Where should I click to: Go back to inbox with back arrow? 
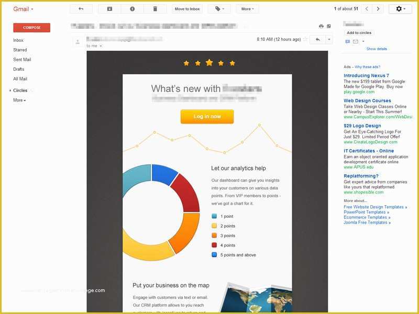coord(81,9)
